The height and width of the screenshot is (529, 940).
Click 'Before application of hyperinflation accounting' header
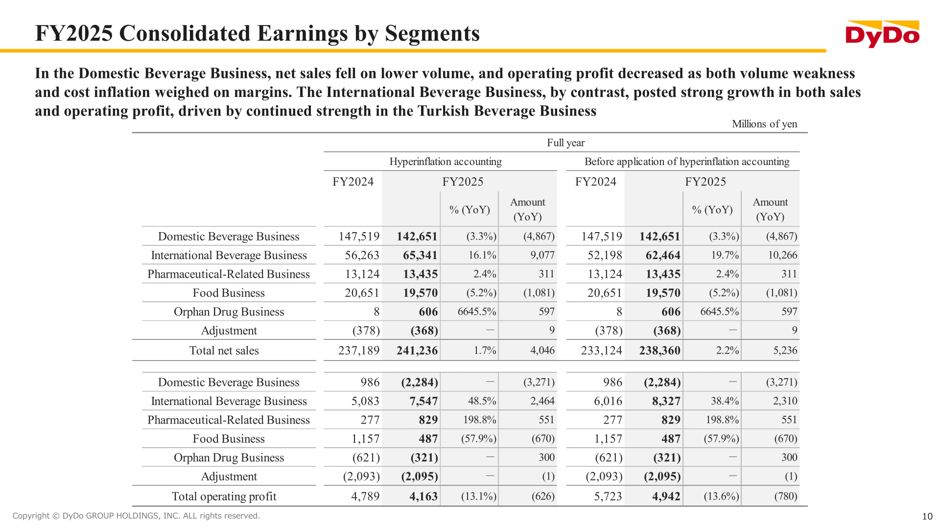pos(687,162)
